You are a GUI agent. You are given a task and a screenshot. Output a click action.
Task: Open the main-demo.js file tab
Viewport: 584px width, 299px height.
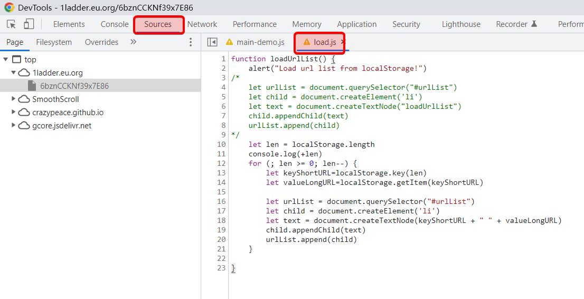pyautogui.click(x=260, y=42)
